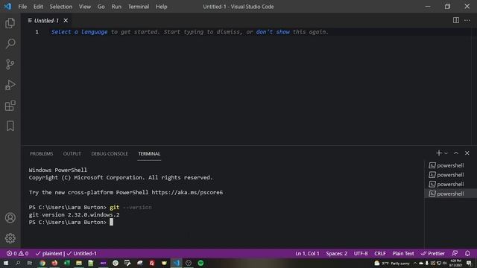Click 'git version 2.32.0.windows.2' output text
The width and height of the screenshot is (477, 268).
[x=75, y=215]
